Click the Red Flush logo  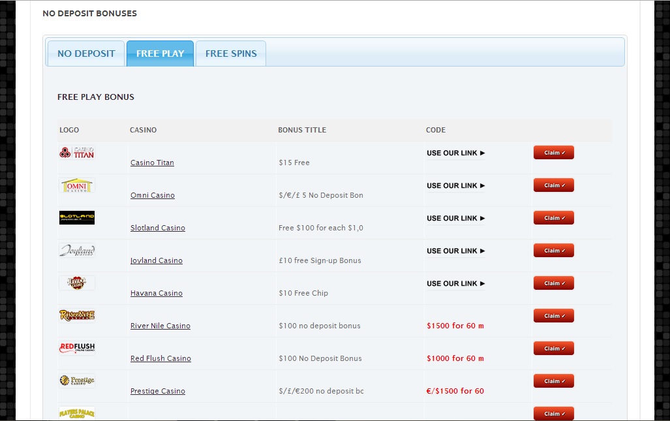coord(77,348)
